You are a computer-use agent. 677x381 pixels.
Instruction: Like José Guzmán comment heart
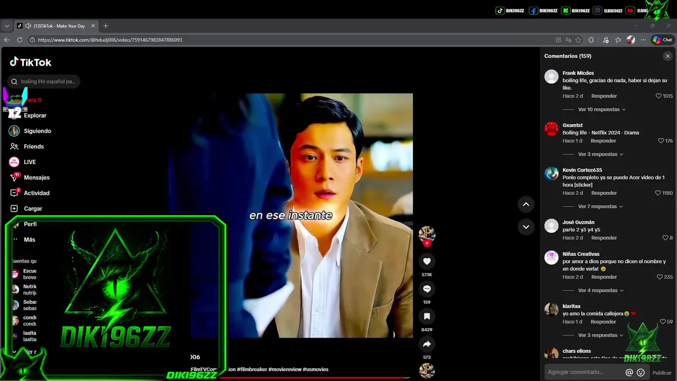[665, 238]
